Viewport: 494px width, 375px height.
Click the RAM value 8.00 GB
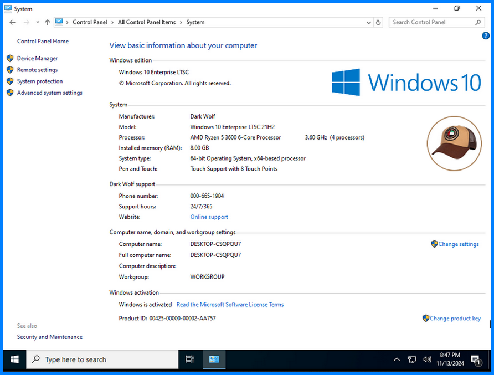(x=199, y=148)
